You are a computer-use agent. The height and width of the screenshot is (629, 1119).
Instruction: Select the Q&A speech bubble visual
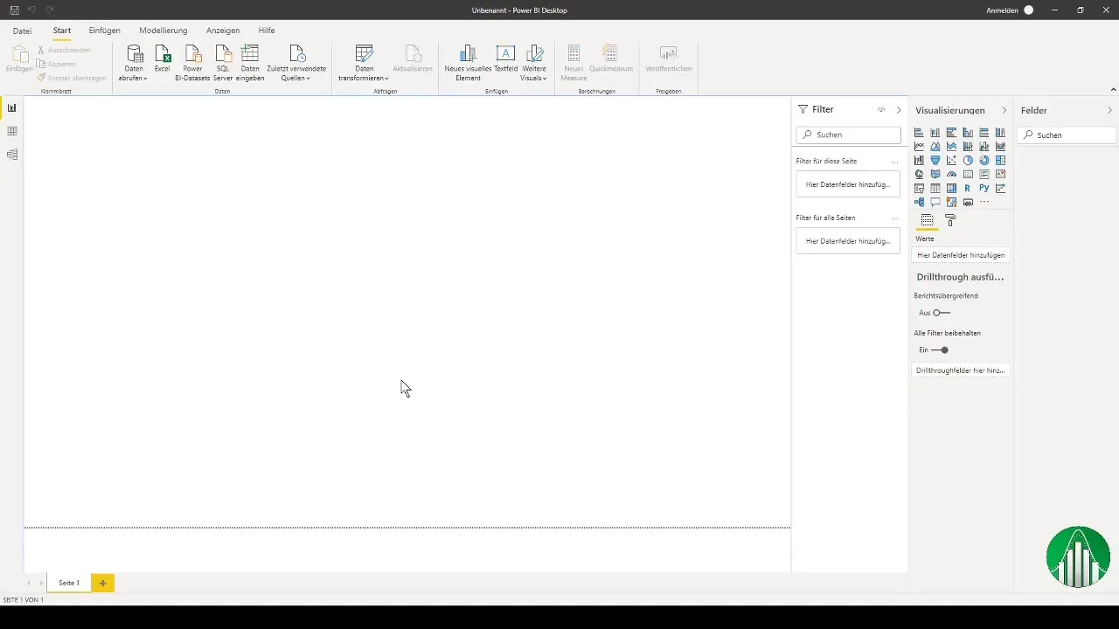pyautogui.click(x=935, y=202)
